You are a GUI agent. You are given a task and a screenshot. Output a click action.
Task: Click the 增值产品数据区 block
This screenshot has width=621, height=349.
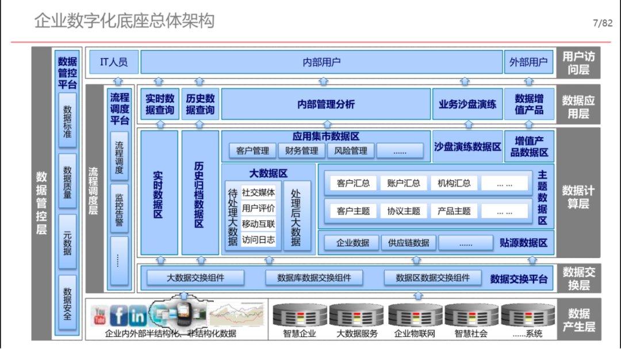click(x=529, y=146)
